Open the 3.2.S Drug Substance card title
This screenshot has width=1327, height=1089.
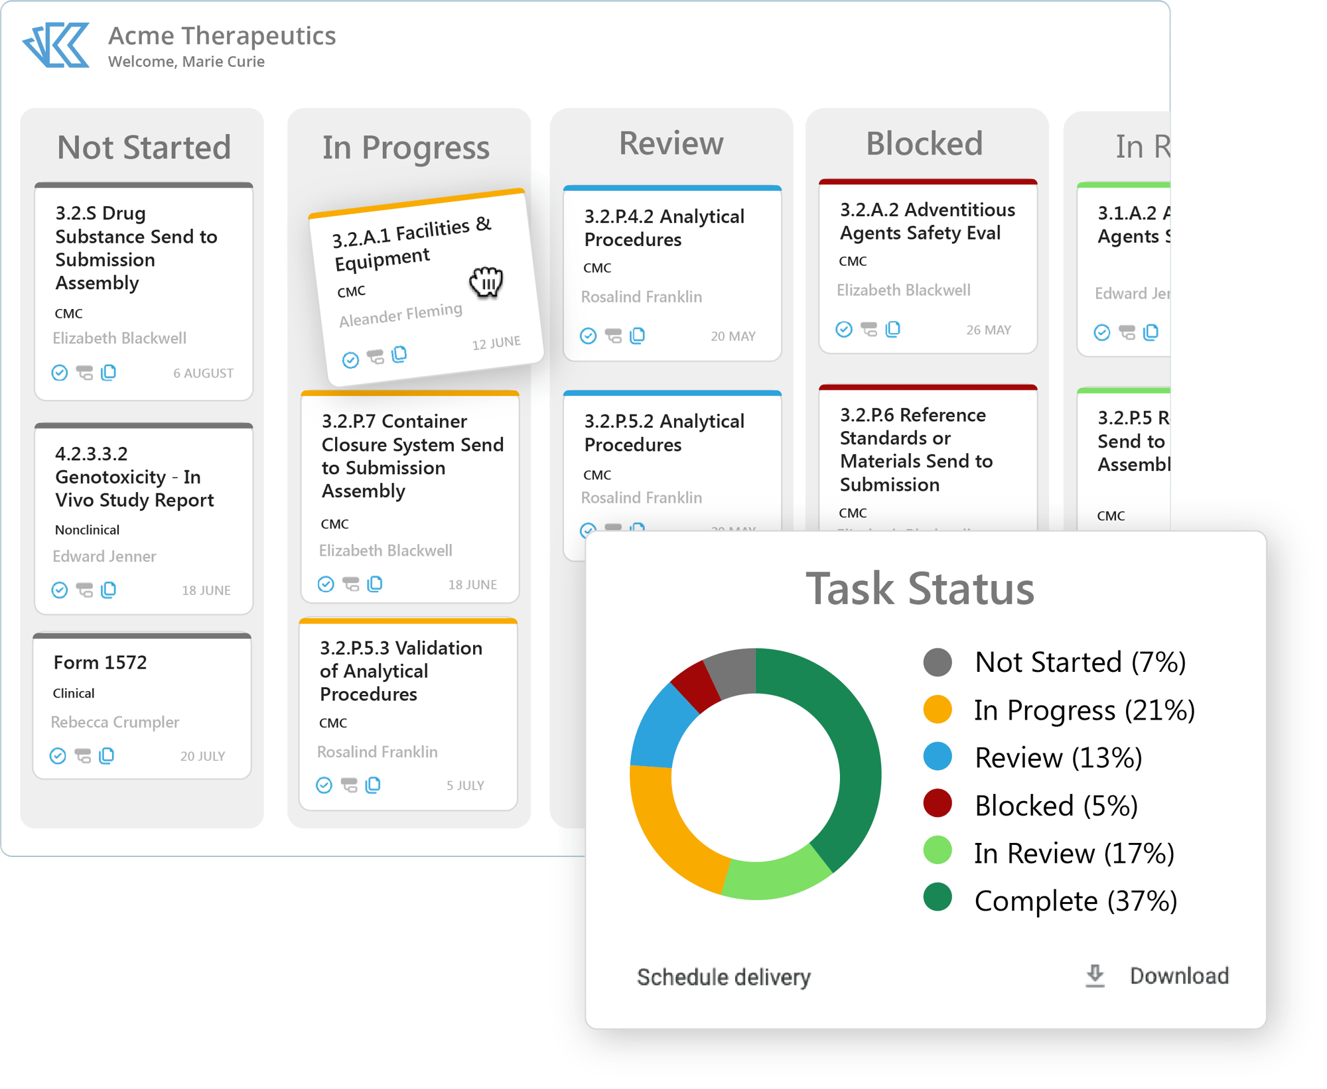pyautogui.click(x=136, y=248)
